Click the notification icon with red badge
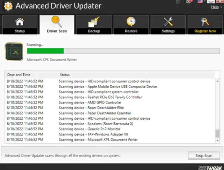 pyautogui.click(x=189, y=2)
